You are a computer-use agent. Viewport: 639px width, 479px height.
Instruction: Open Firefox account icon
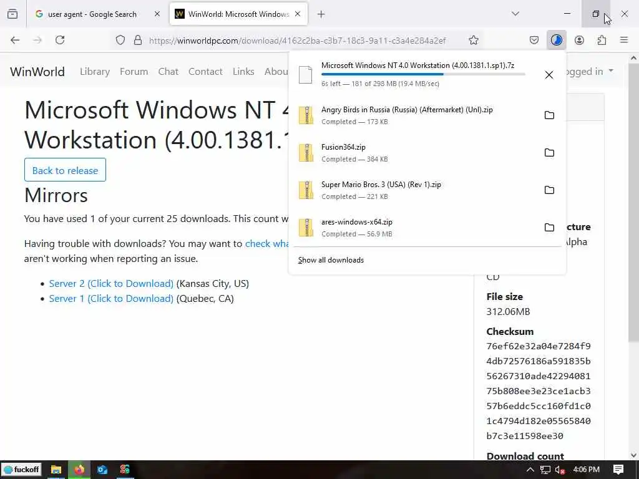579,40
